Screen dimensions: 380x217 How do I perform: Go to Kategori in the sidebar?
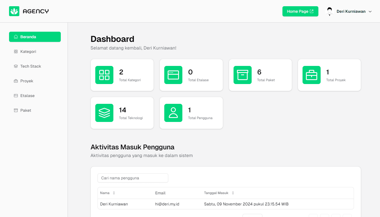pyautogui.click(x=28, y=51)
